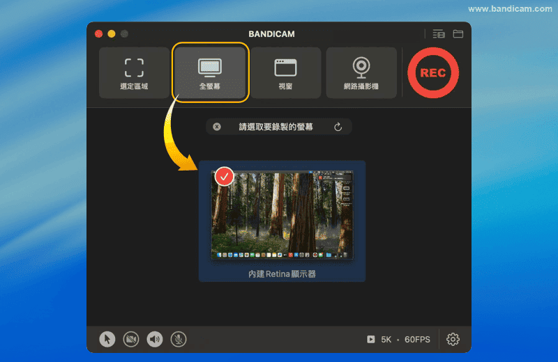This screenshot has height=362, width=558.
Task: Select the 內建Retina顯示器 screen thumbnail
Action: [x=282, y=216]
